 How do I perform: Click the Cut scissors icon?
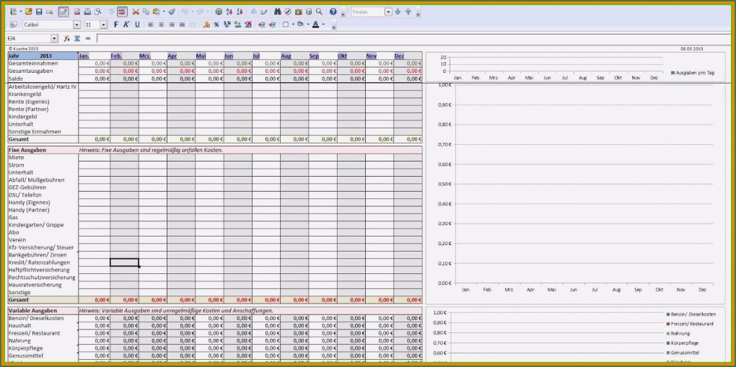coord(136,12)
